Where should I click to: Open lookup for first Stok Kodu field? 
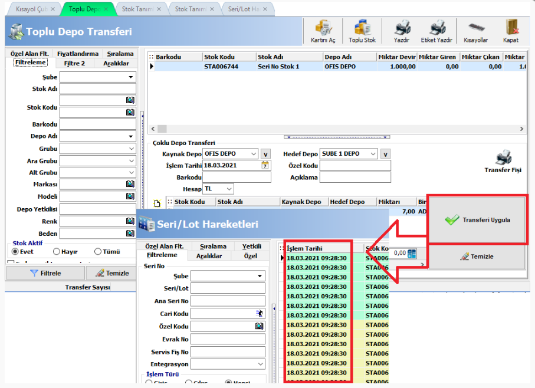(130, 100)
